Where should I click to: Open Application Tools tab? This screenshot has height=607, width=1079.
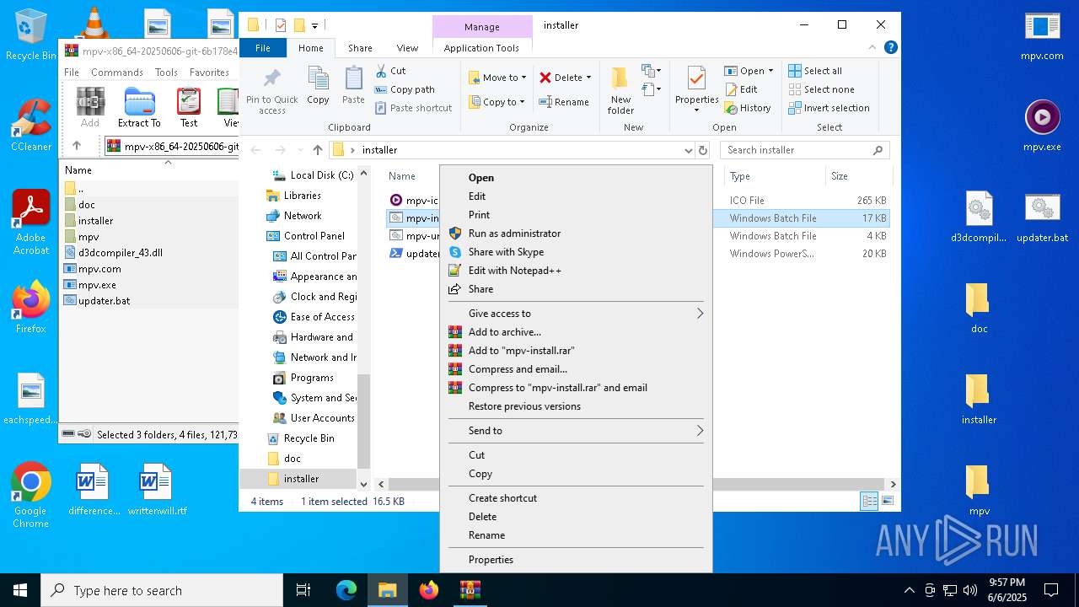point(481,48)
